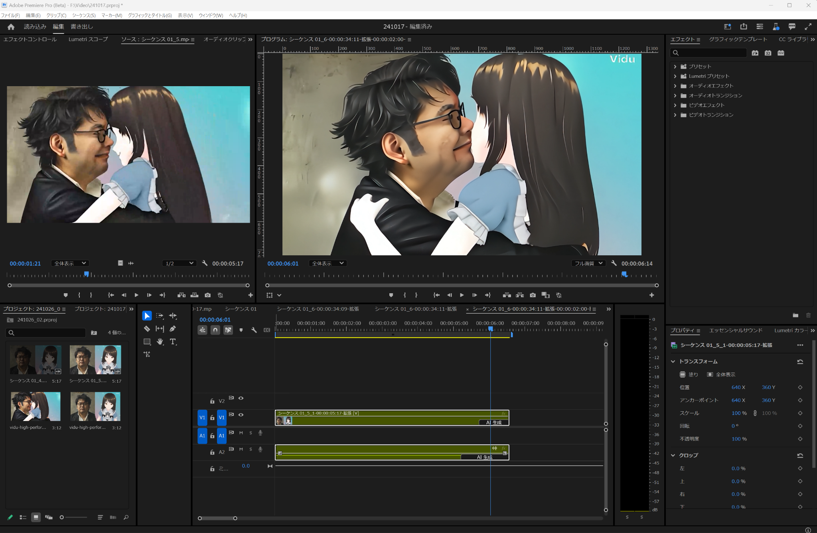Image resolution: width=817 pixels, height=533 pixels.
Task: Add marker in timeline panel
Action: pyautogui.click(x=241, y=330)
